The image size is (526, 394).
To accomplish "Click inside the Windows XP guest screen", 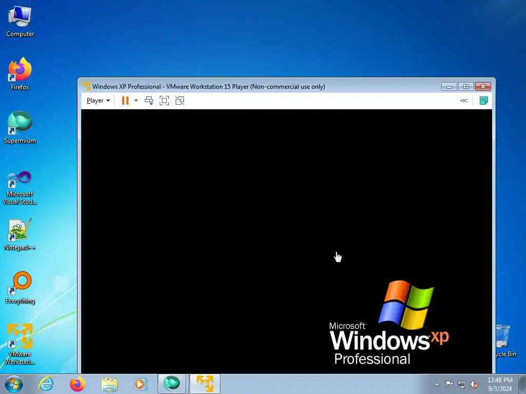I will (x=287, y=241).
